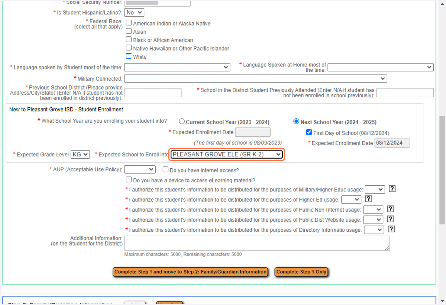This screenshot has width=446, height=305.
Task: Open Language Spoken at Home dropdown
Action: (381, 67)
